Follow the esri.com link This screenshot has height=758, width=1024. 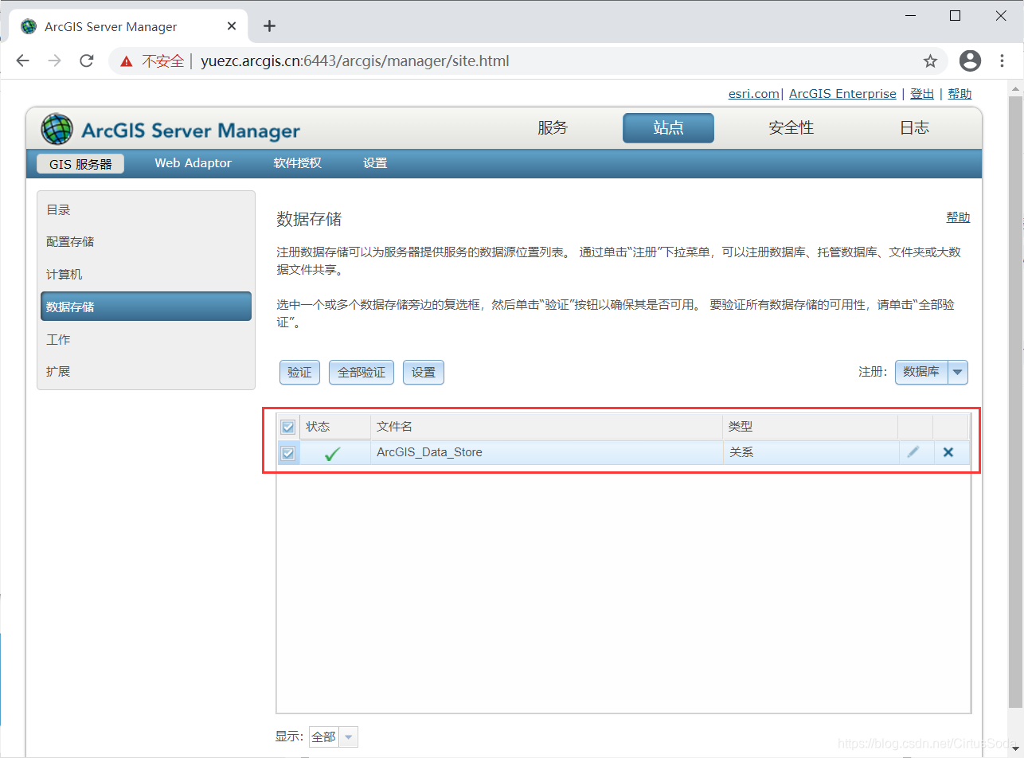point(753,94)
